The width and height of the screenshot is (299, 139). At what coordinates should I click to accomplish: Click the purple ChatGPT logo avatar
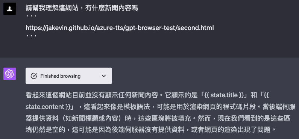click(x=9, y=74)
